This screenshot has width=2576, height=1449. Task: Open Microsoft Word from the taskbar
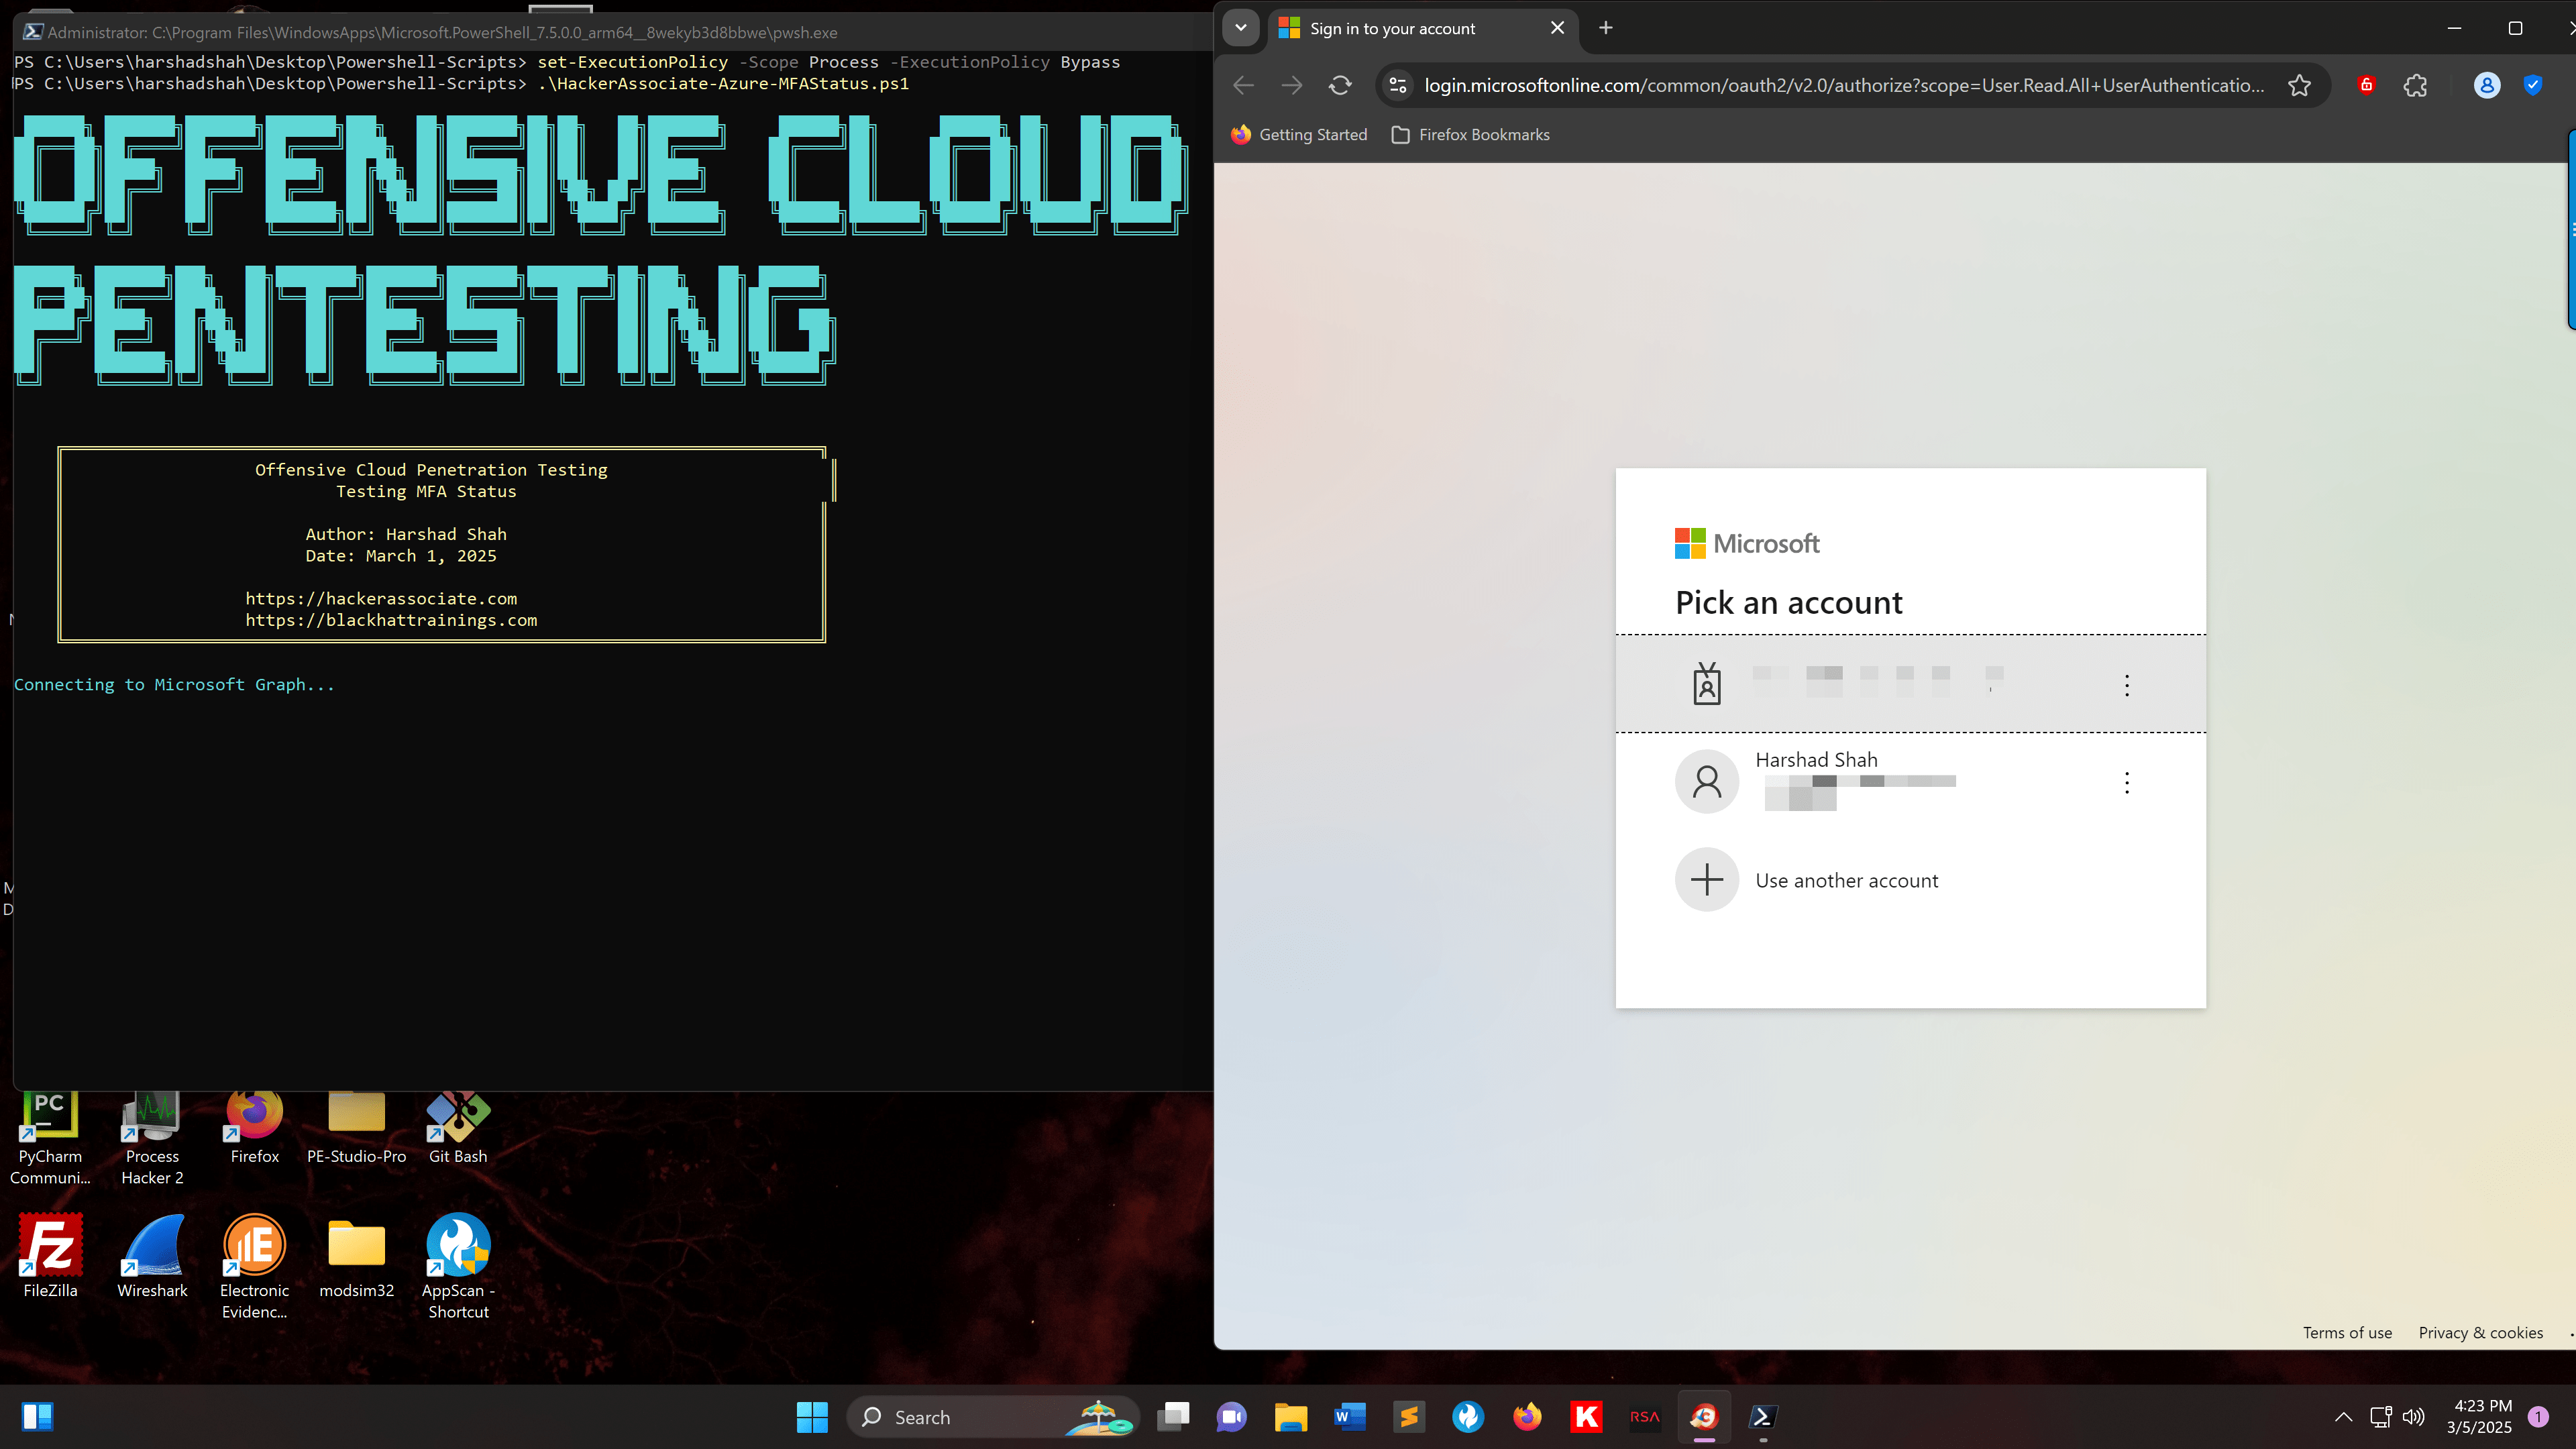point(1350,1417)
